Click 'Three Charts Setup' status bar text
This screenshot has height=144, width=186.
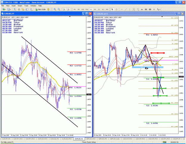89,142
